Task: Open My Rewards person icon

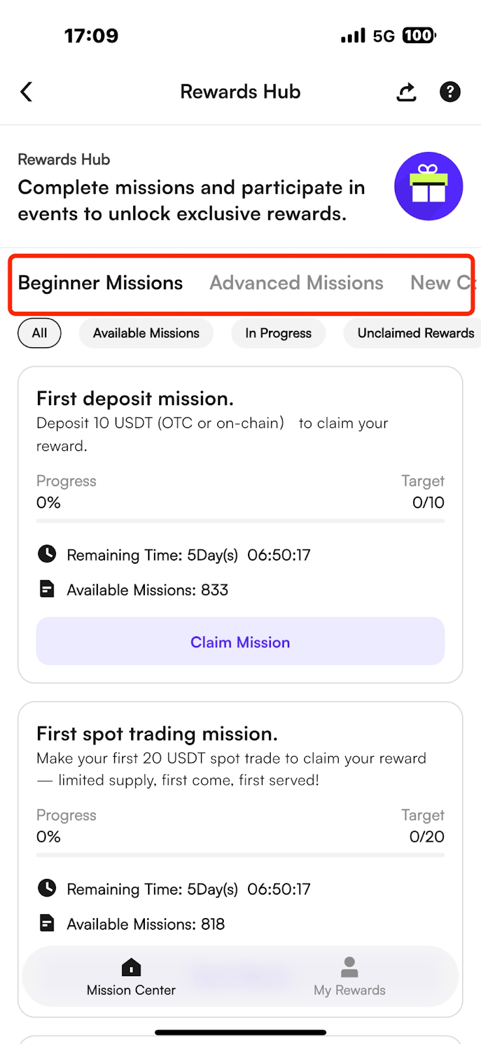Action: tap(350, 966)
